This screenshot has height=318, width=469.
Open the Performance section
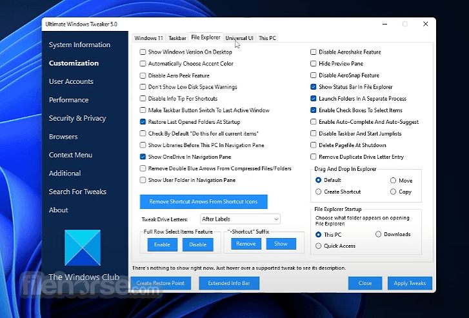tap(68, 100)
